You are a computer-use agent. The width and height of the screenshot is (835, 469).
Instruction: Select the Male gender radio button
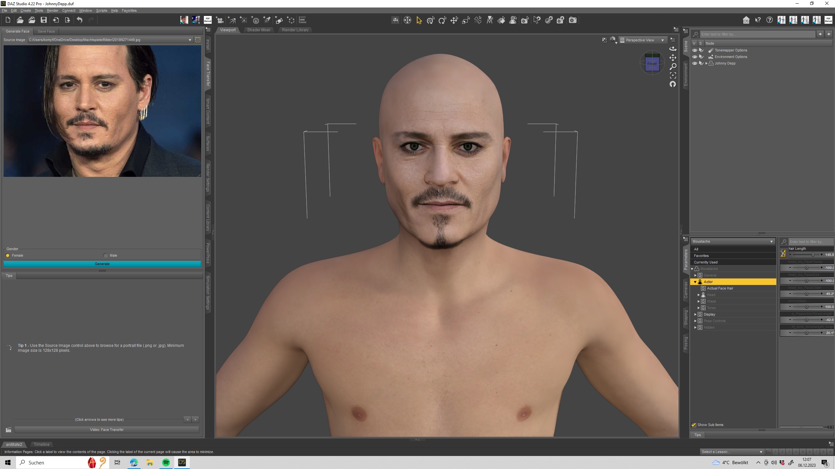click(x=105, y=256)
